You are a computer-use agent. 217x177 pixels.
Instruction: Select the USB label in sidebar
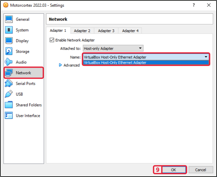click(x=19, y=94)
